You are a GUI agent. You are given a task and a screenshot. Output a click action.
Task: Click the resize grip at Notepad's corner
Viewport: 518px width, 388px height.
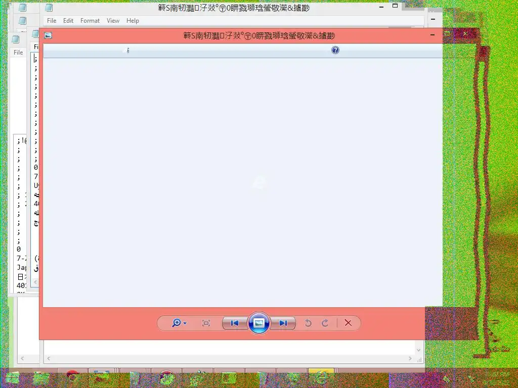pyautogui.click(x=419, y=359)
